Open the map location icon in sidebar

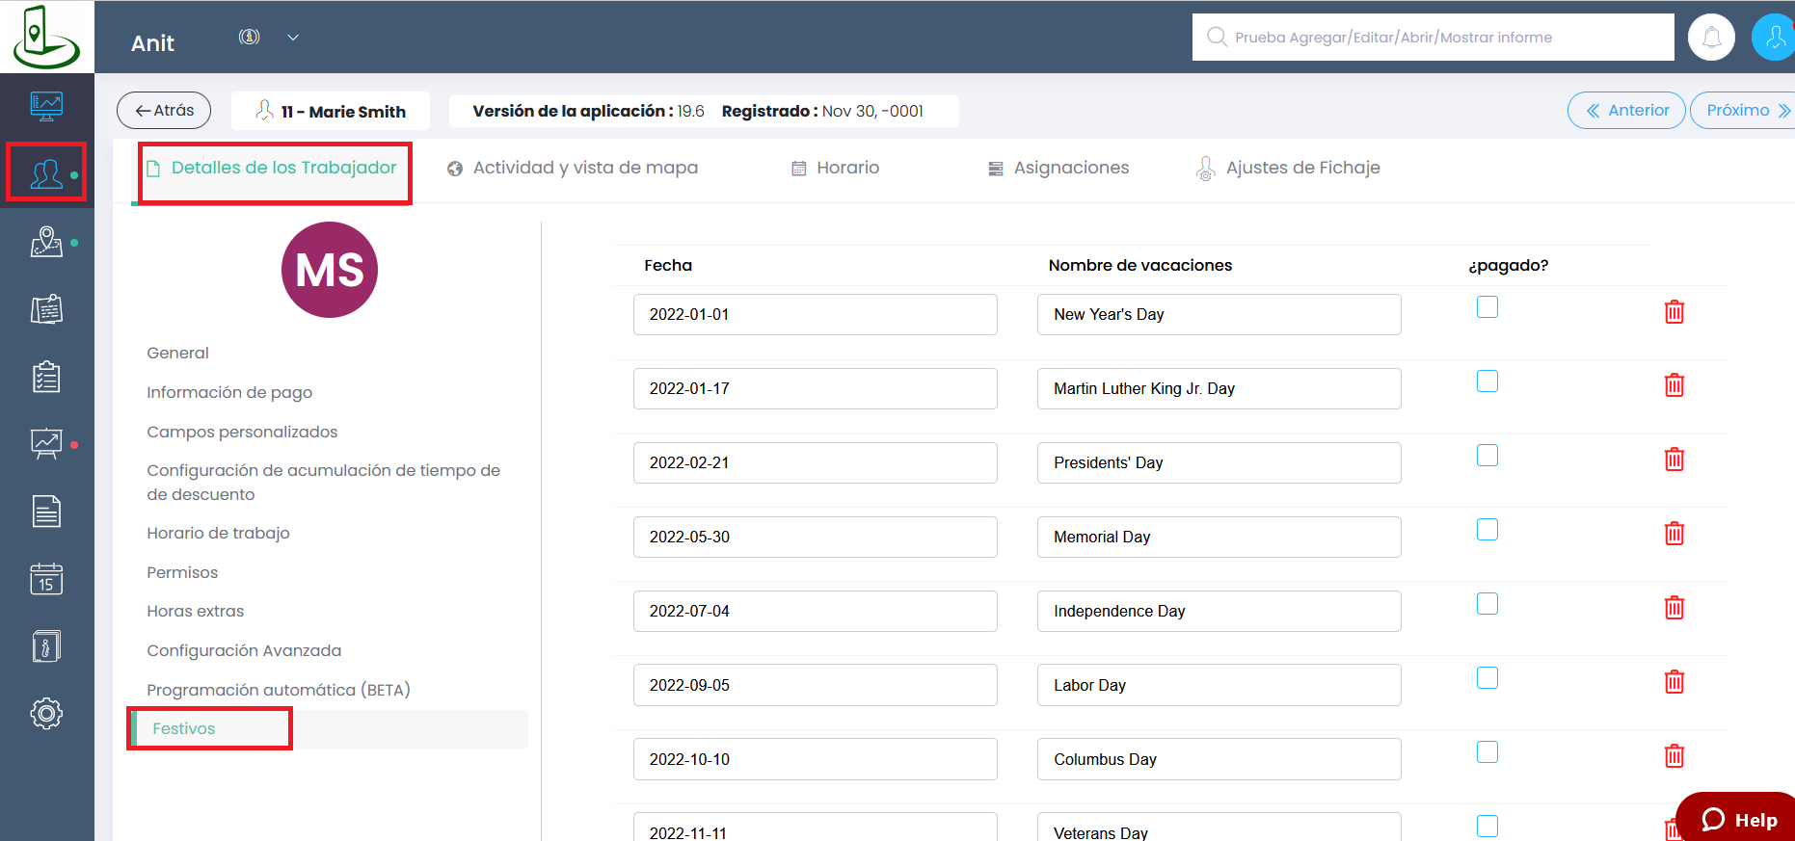(x=46, y=242)
